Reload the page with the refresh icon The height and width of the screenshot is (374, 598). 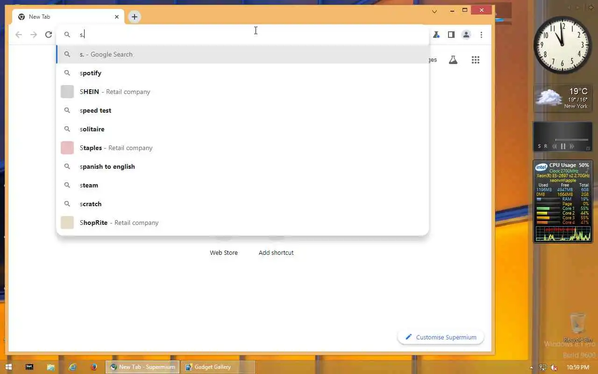click(x=49, y=35)
